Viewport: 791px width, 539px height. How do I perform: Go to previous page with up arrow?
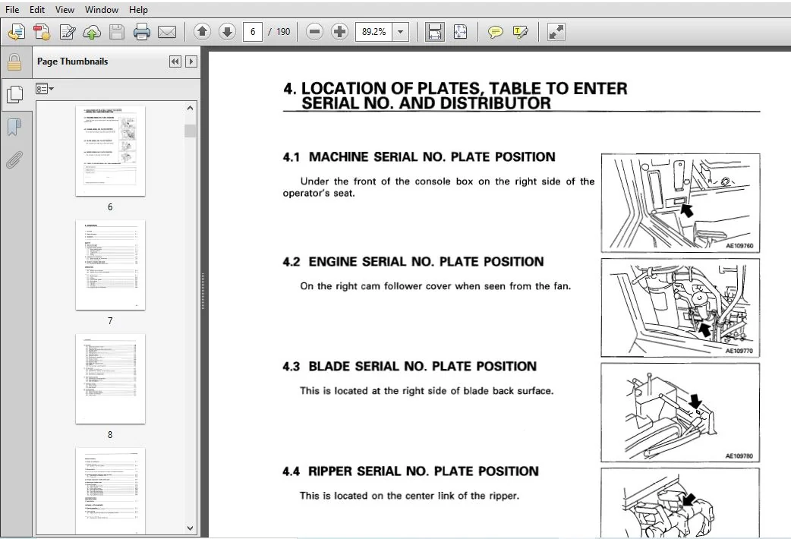(x=202, y=32)
